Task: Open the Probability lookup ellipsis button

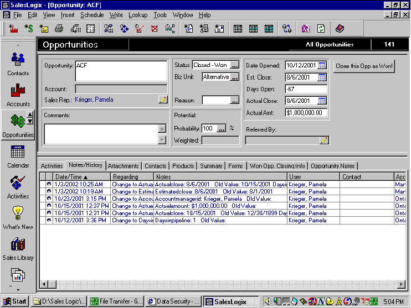Action: click(222, 128)
